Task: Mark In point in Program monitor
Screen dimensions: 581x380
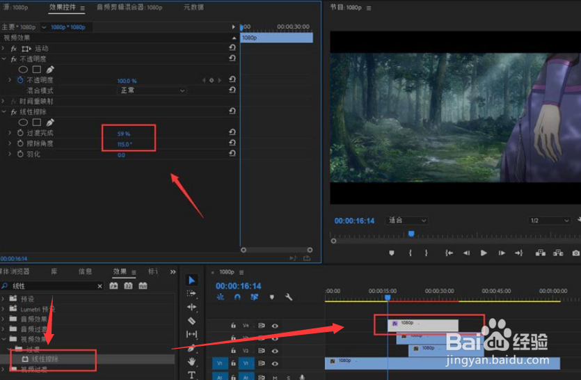Action: coord(411,253)
